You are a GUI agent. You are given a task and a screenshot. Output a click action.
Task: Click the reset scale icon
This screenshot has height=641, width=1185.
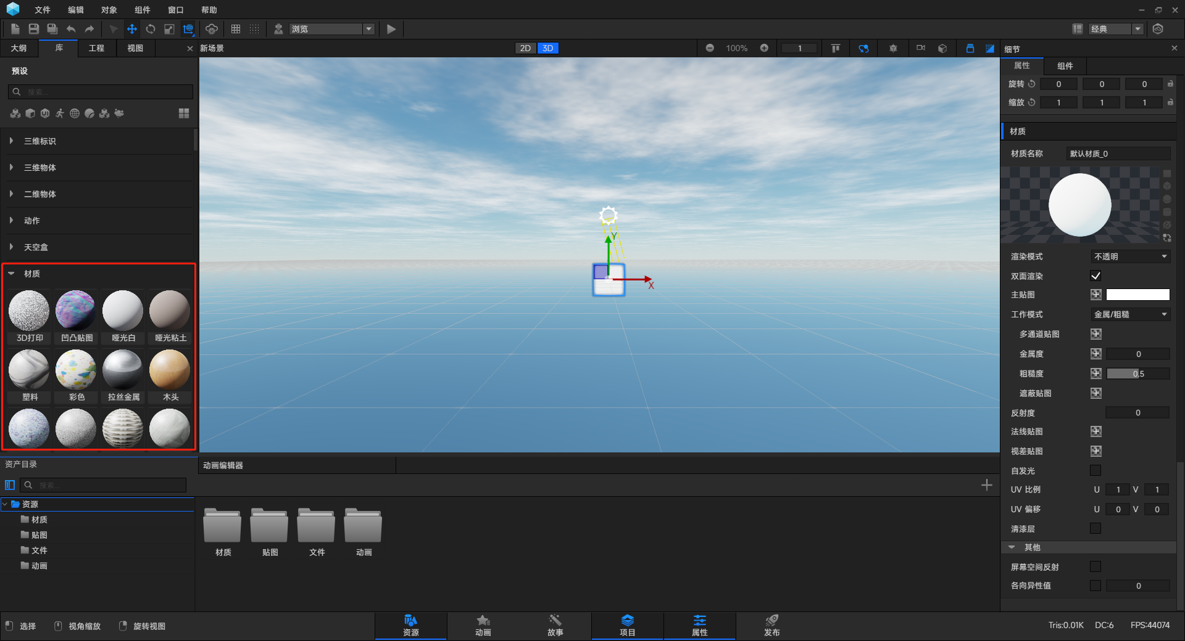[x=1031, y=102]
